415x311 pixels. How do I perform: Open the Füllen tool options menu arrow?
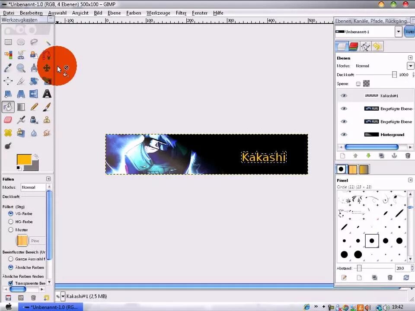(x=48, y=179)
